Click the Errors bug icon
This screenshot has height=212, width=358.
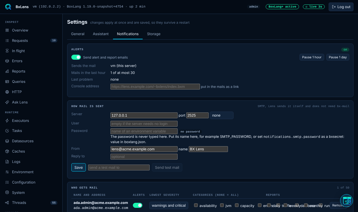[x=7, y=61]
